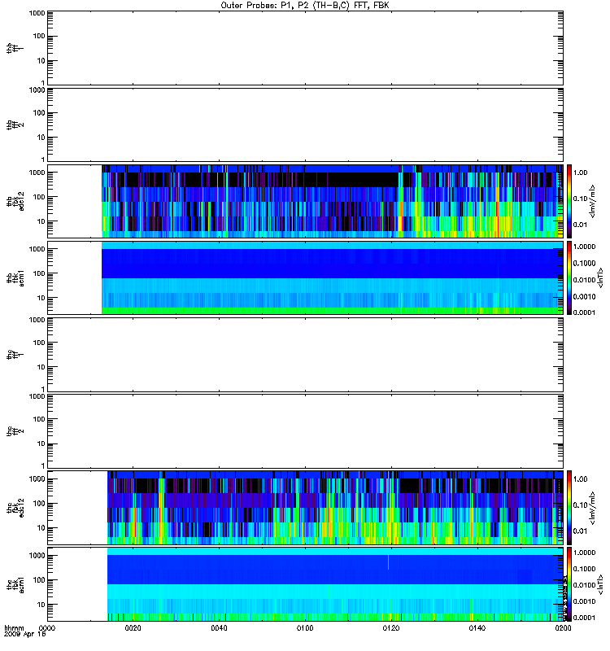Click the '<|nT|>' unit label beside thb scm1 colorbar
Image resolution: width=610 pixels, height=651 pixels.
[x=599, y=277]
